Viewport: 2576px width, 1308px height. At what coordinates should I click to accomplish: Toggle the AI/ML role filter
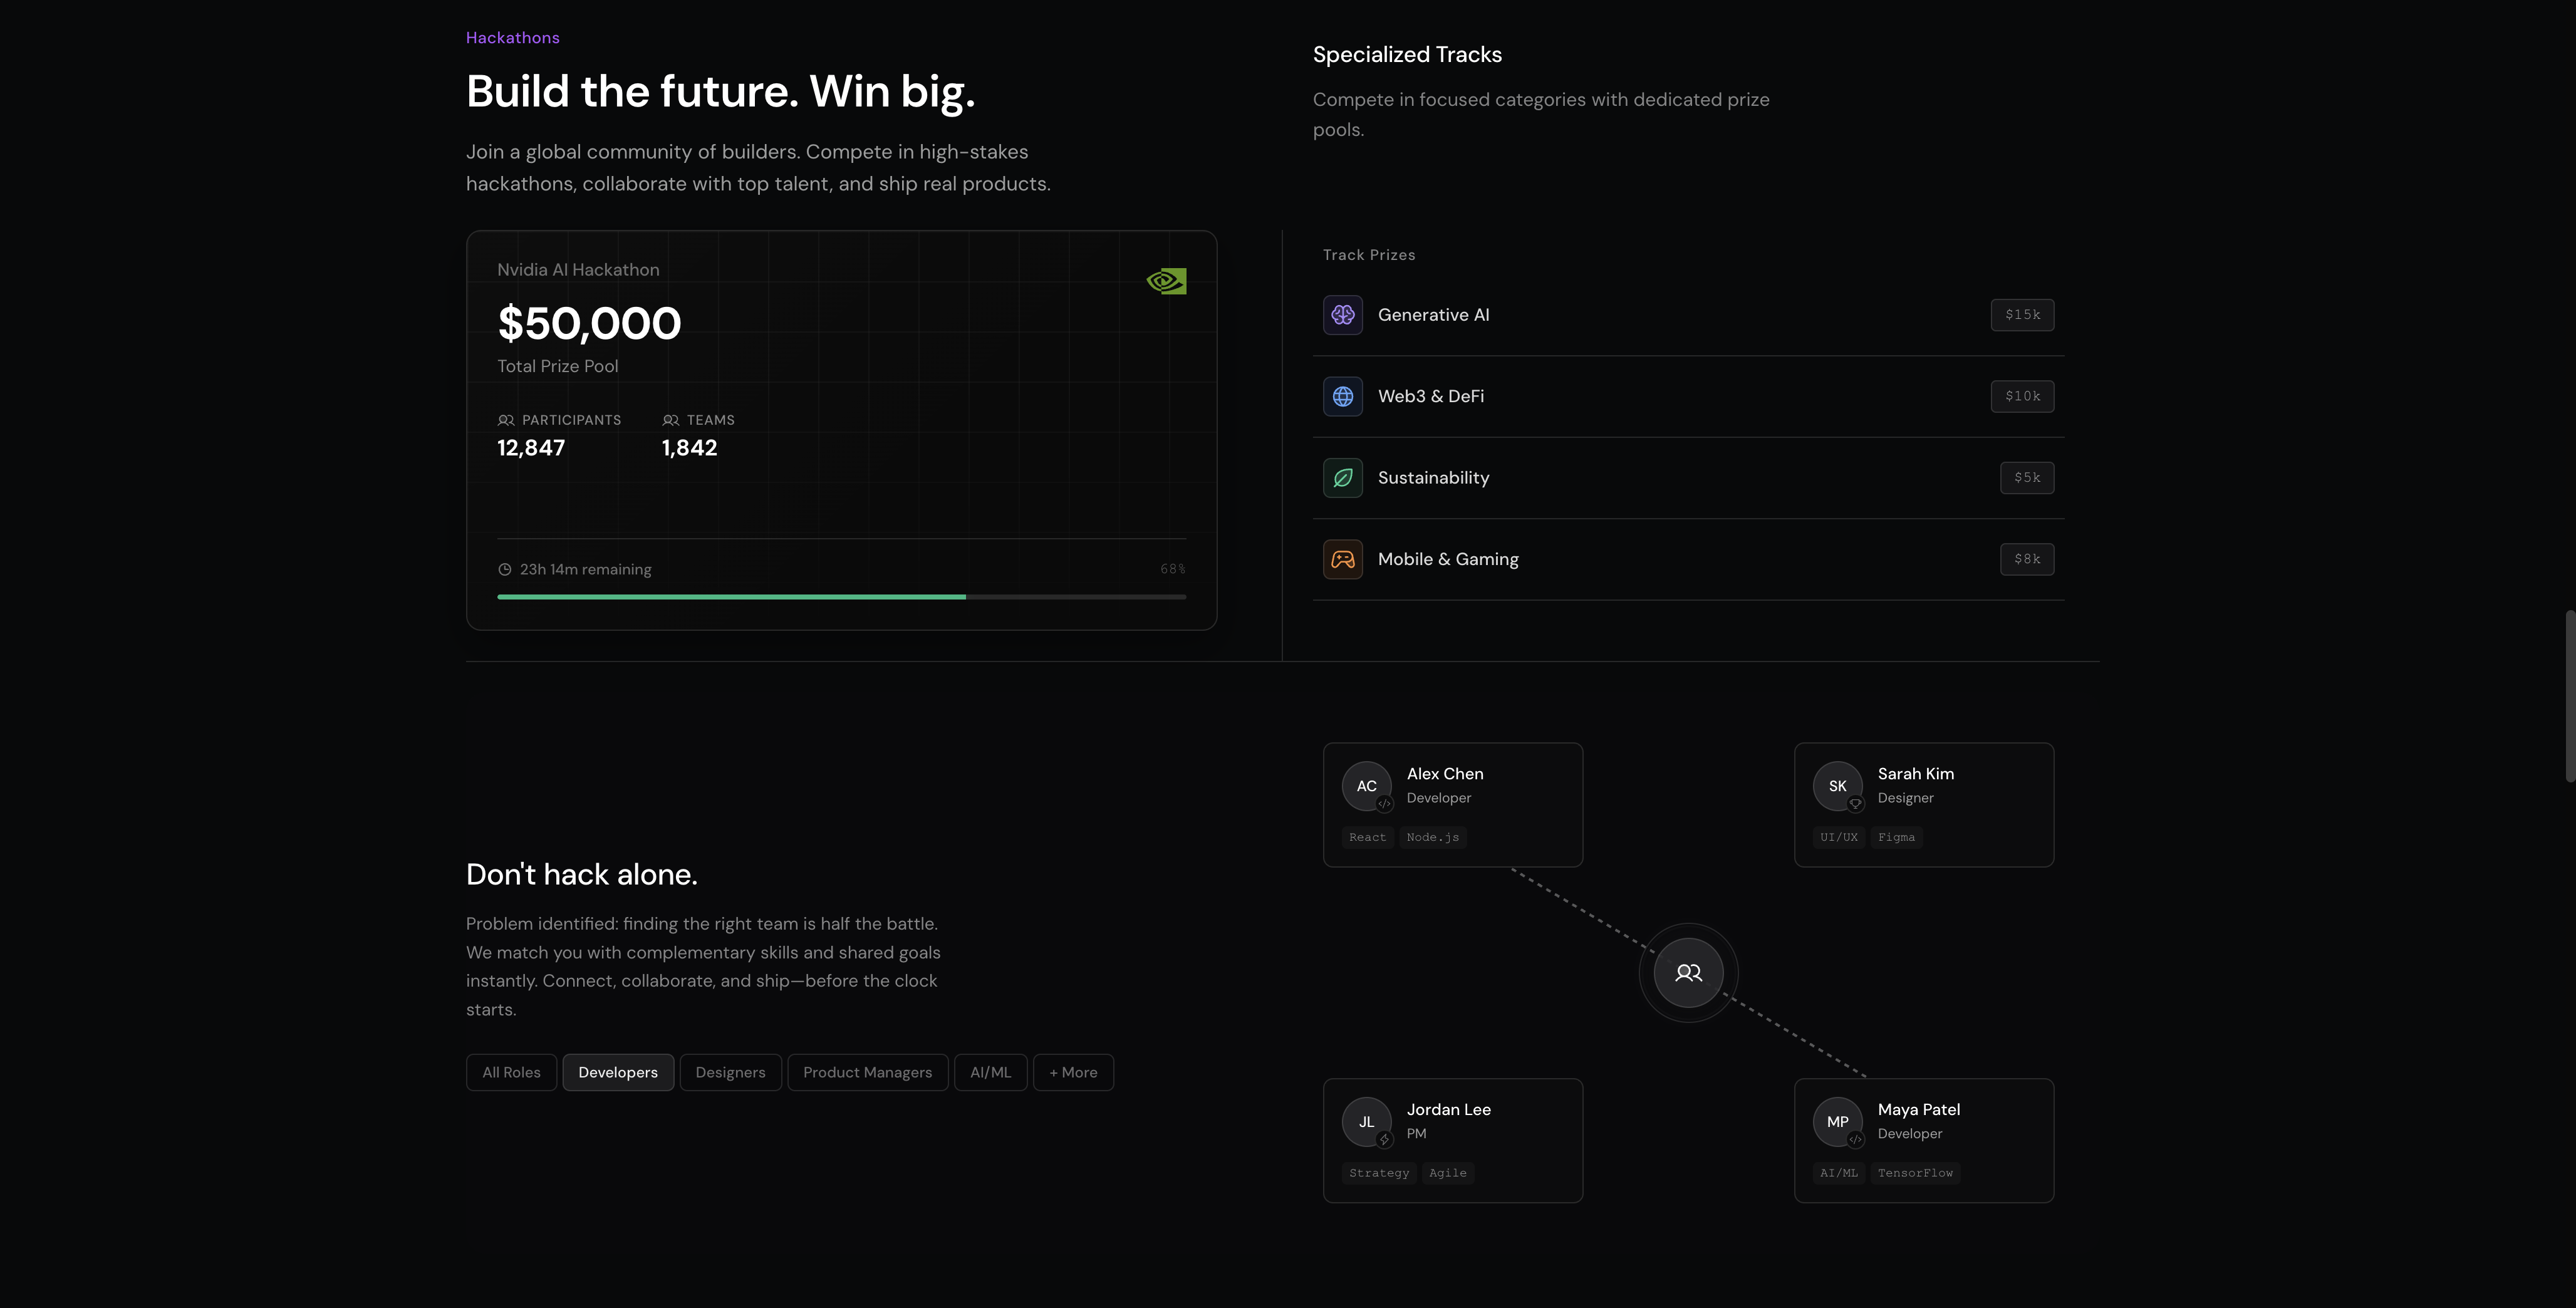pos(990,1072)
